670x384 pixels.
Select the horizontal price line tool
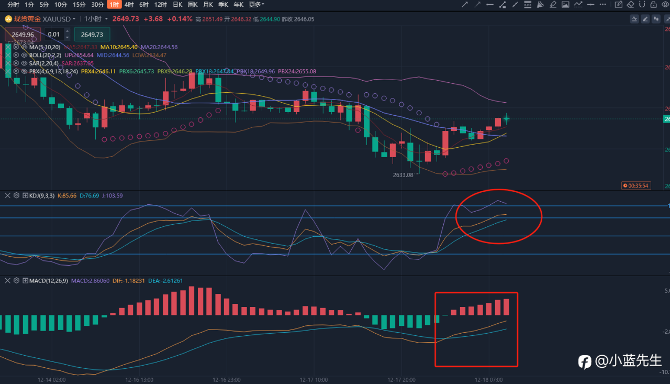(591, 5)
